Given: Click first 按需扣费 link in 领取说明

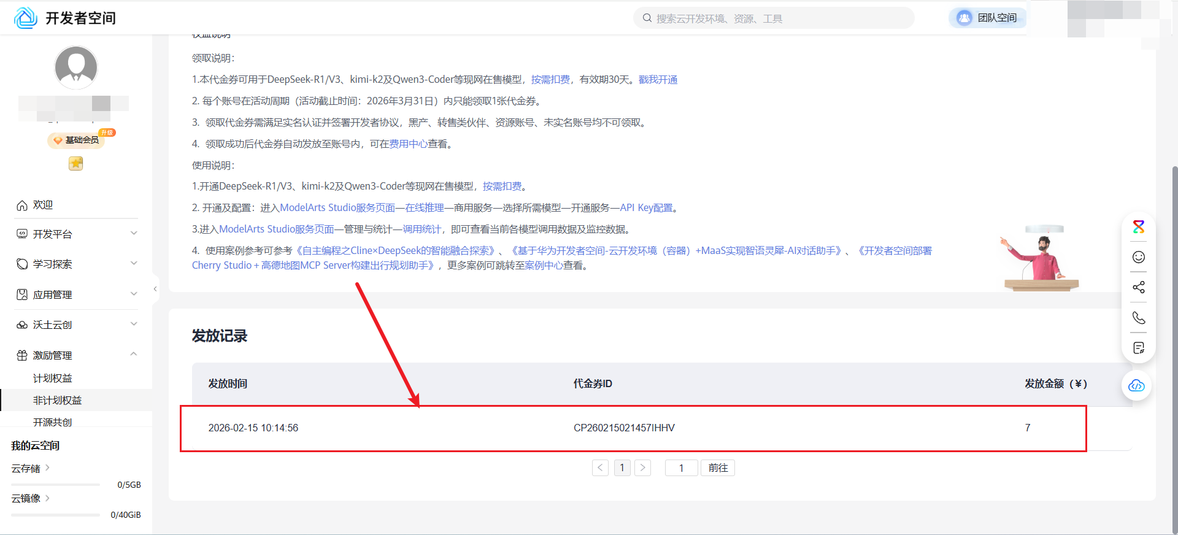Looking at the screenshot, I should pos(550,80).
